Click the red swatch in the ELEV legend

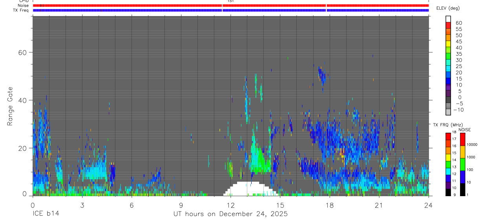pos(448,25)
